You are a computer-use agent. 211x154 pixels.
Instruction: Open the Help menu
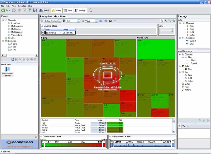pyautogui.click(x=30, y=6)
